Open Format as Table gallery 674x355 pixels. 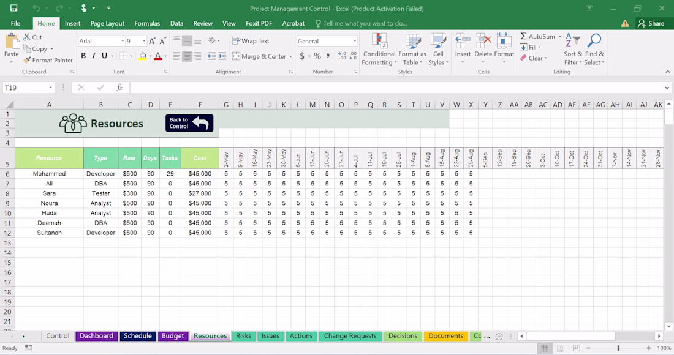pyautogui.click(x=412, y=50)
